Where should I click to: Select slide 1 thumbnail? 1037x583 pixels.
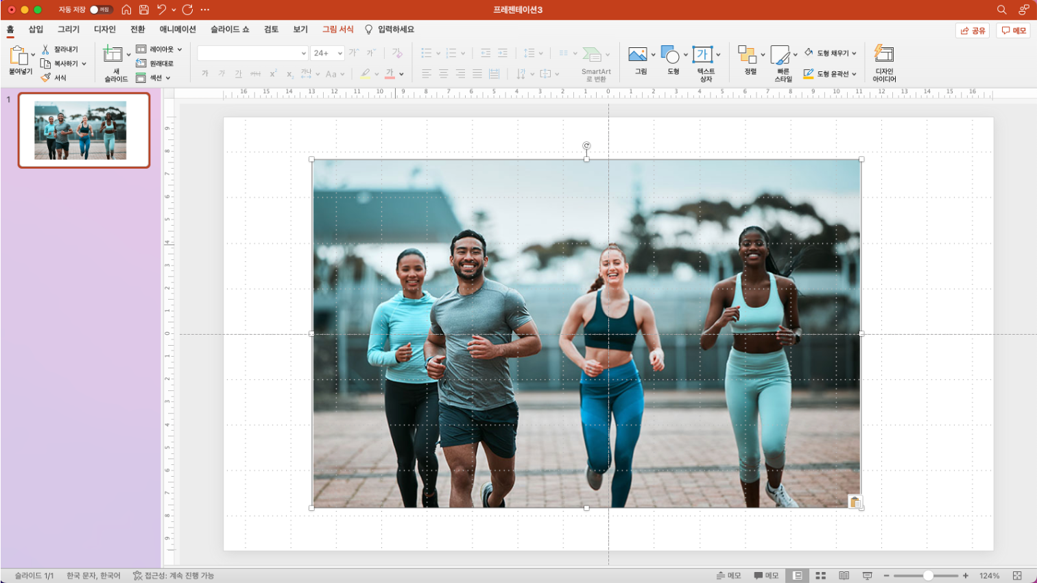pyautogui.click(x=84, y=130)
